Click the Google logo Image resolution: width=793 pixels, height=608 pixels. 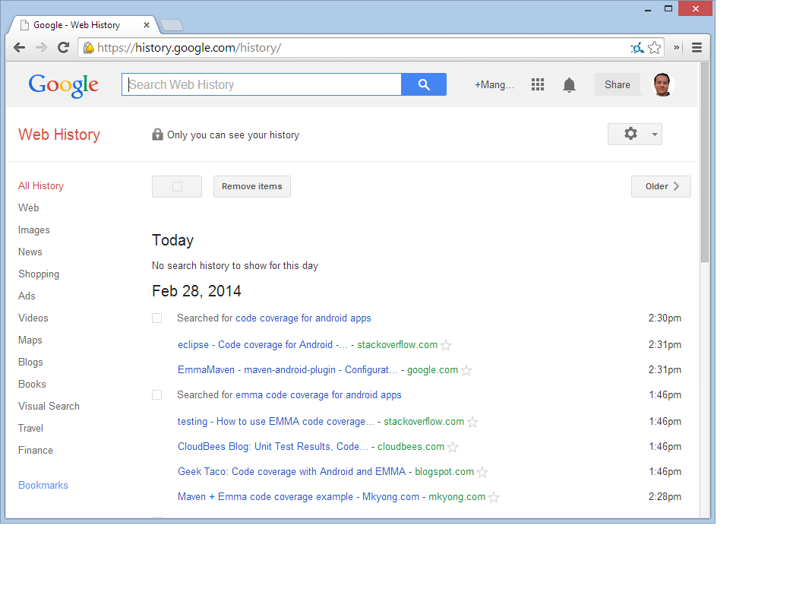tap(64, 85)
